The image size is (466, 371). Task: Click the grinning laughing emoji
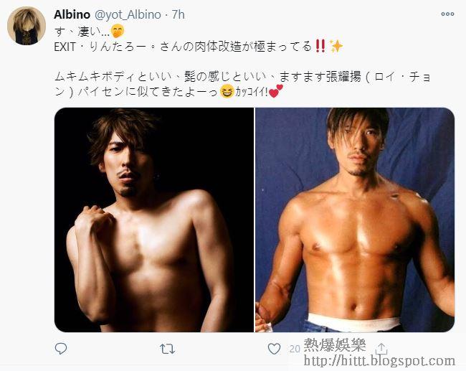pos(227,91)
